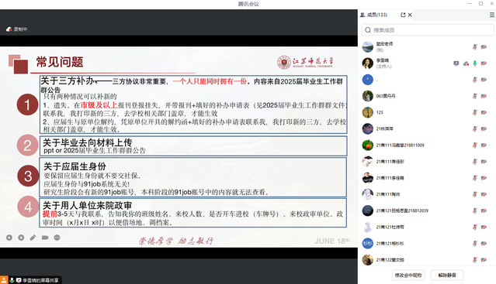This screenshot has height=284, width=496.
Task: Click the blue text avatar of 21南121 member
Action: pos(368,244)
